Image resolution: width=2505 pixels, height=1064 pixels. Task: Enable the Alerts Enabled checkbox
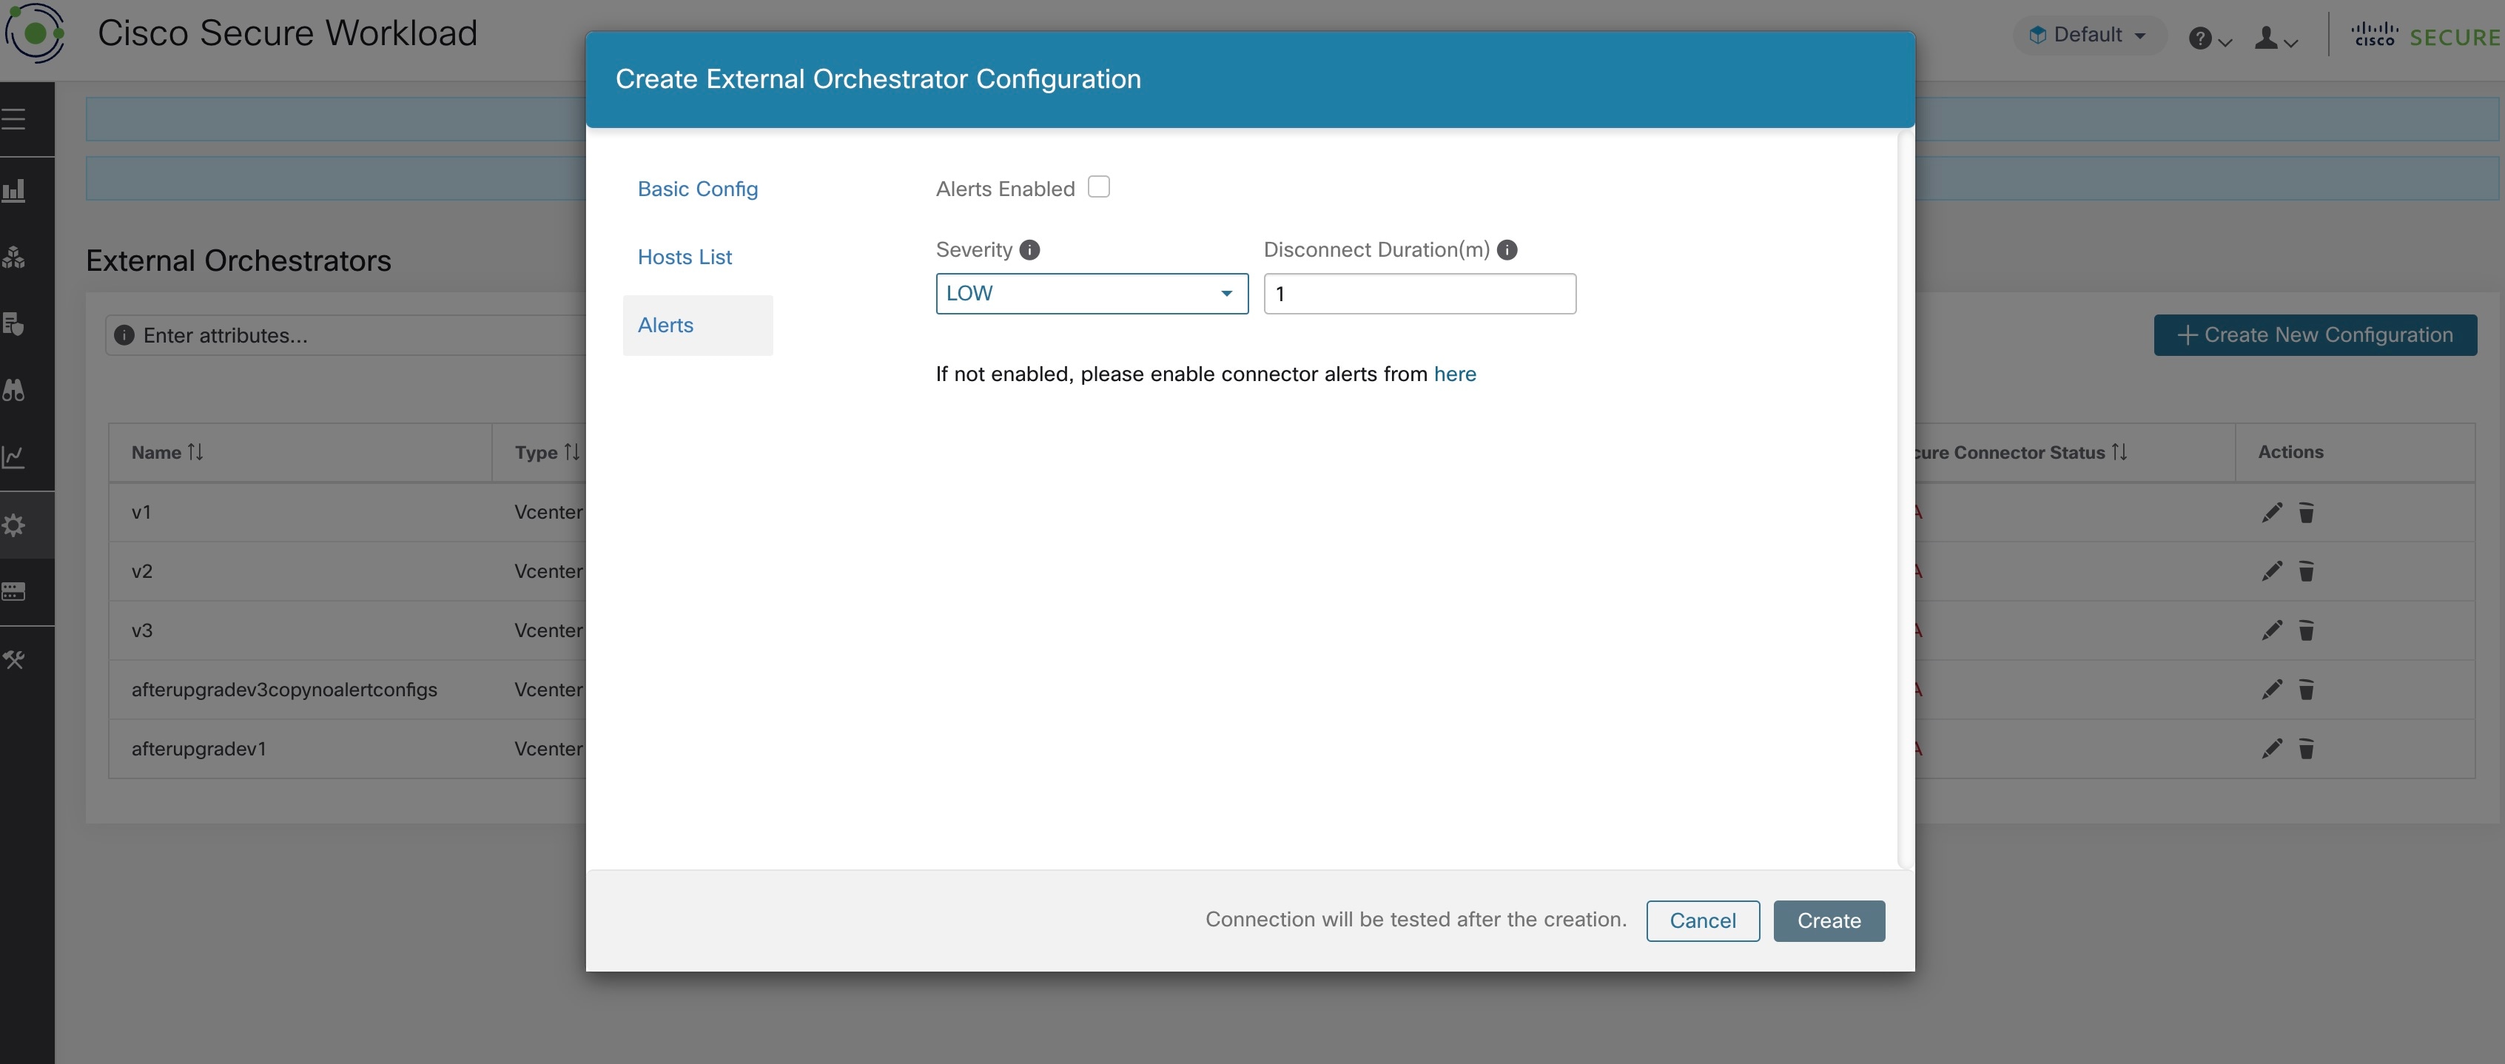(x=1099, y=186)
